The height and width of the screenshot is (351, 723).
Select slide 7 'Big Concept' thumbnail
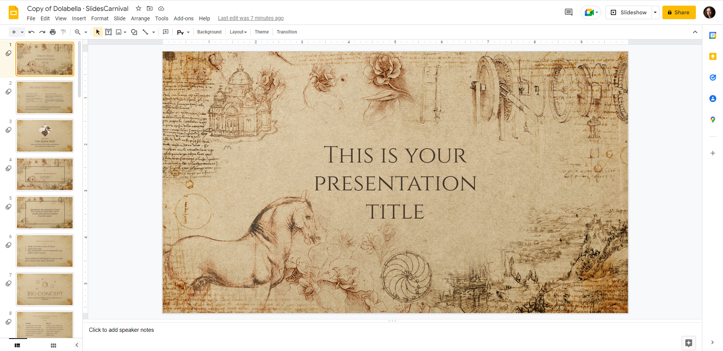45,289
